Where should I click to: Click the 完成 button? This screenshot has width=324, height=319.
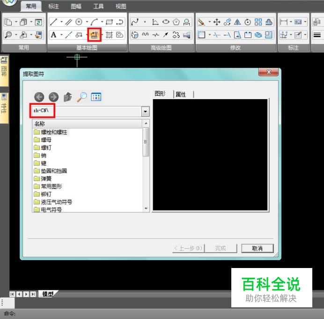pos(221,248)
